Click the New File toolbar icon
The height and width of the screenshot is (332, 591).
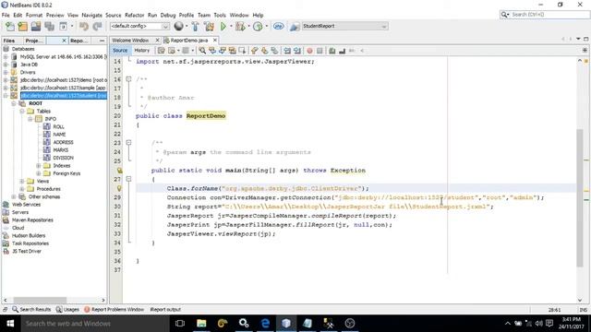coord(10,27)
